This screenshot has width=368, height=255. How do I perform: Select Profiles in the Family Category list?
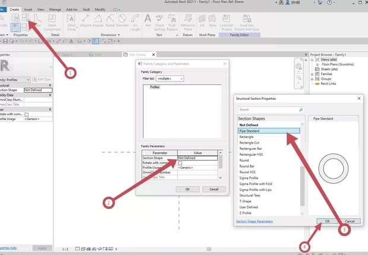pos(155,87)
